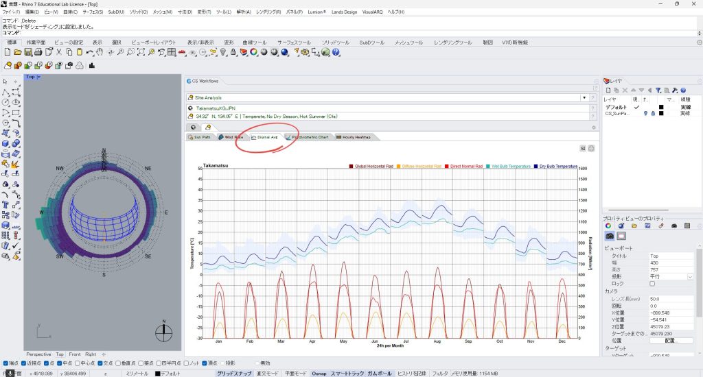The height and width of the screenshot is (377, 703).
Task: Toggle the グリッドスナップ status bar button
Action: pos(235,374)
